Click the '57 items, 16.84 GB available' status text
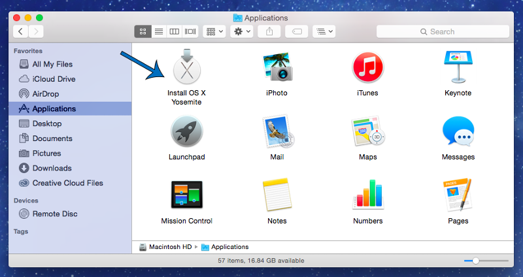This screenshot has height=277, width=523. [x=261, y=261]
